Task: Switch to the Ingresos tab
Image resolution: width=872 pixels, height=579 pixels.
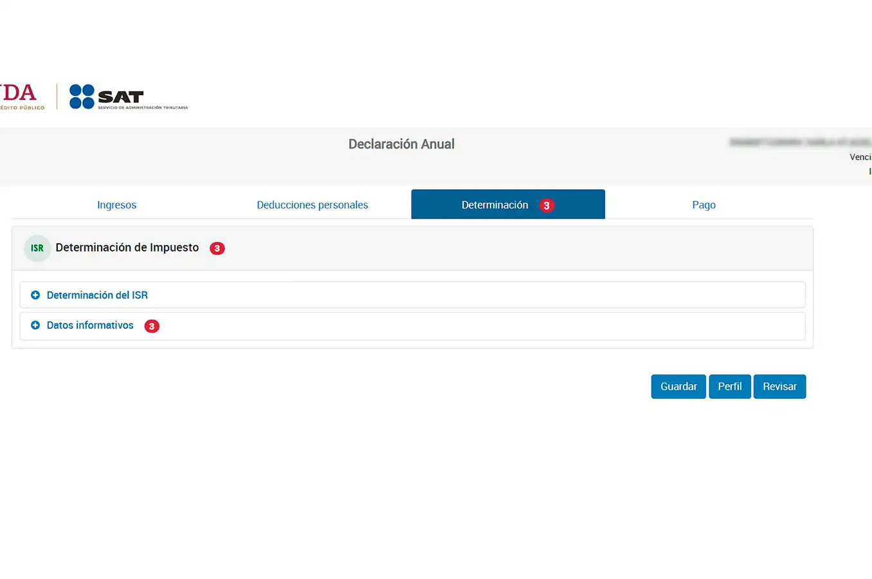Action: tap(116, 205)
